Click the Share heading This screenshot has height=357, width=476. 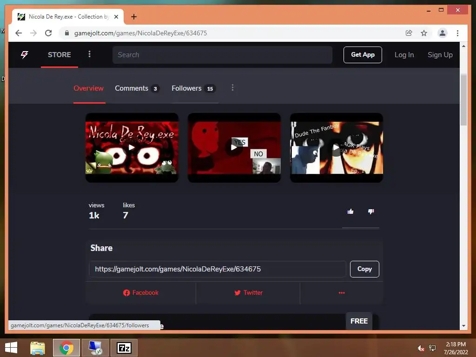click(101, 248)
